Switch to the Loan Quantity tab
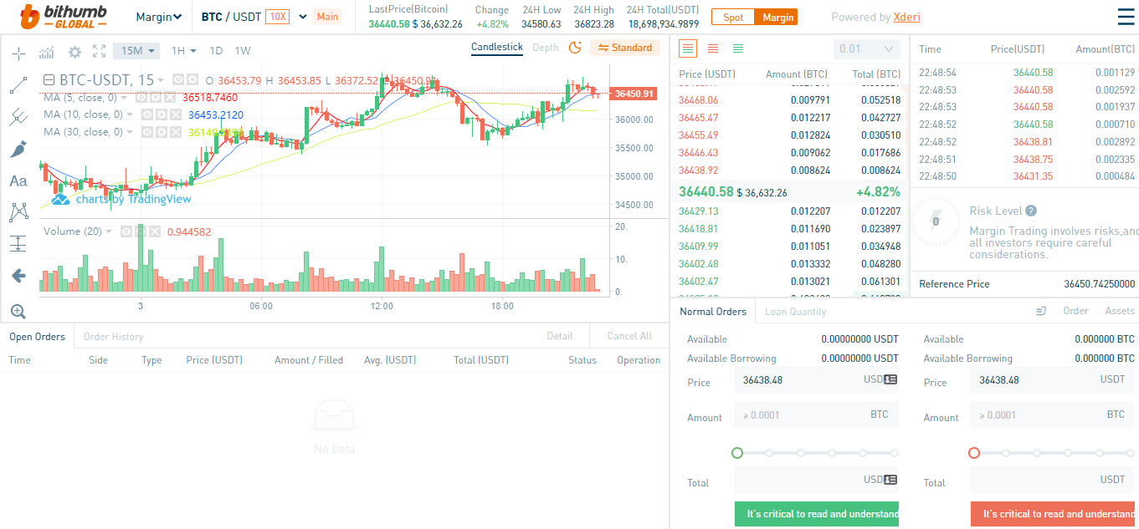Viewport: 1139px width, 529px height. 796,312
